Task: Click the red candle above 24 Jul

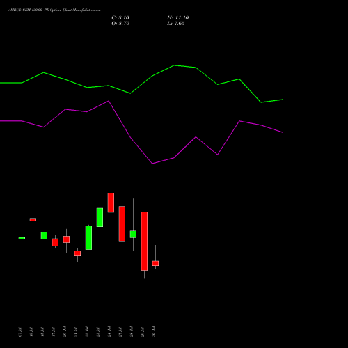Action: (x=111, y=203)
